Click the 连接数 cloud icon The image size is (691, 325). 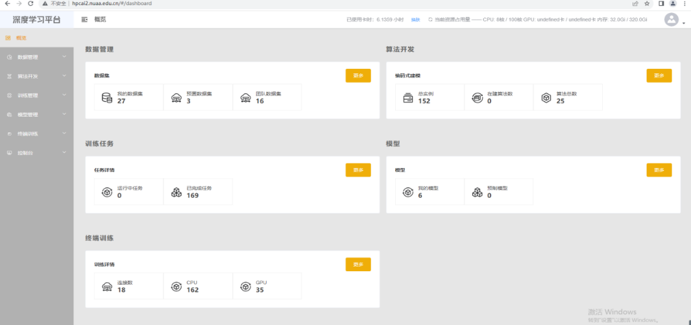coord(106,286)
